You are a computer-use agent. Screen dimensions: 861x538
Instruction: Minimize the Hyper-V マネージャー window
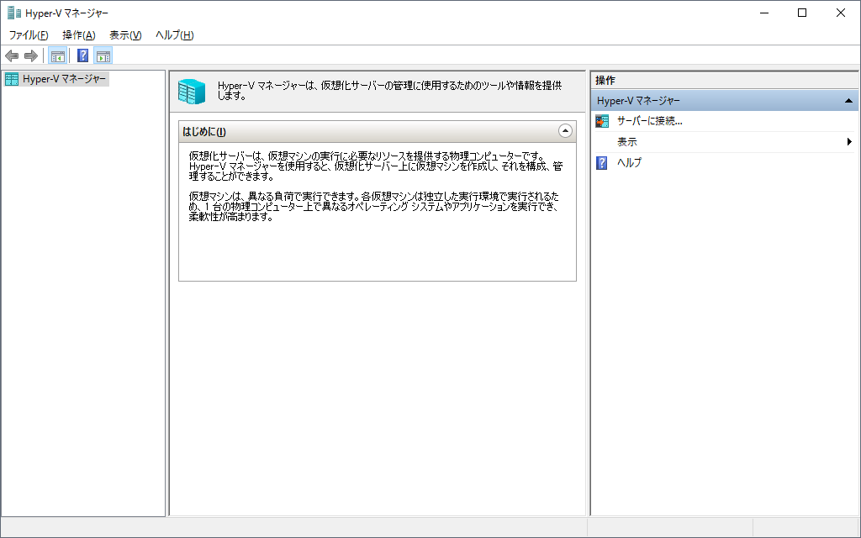tap(763, 13)
